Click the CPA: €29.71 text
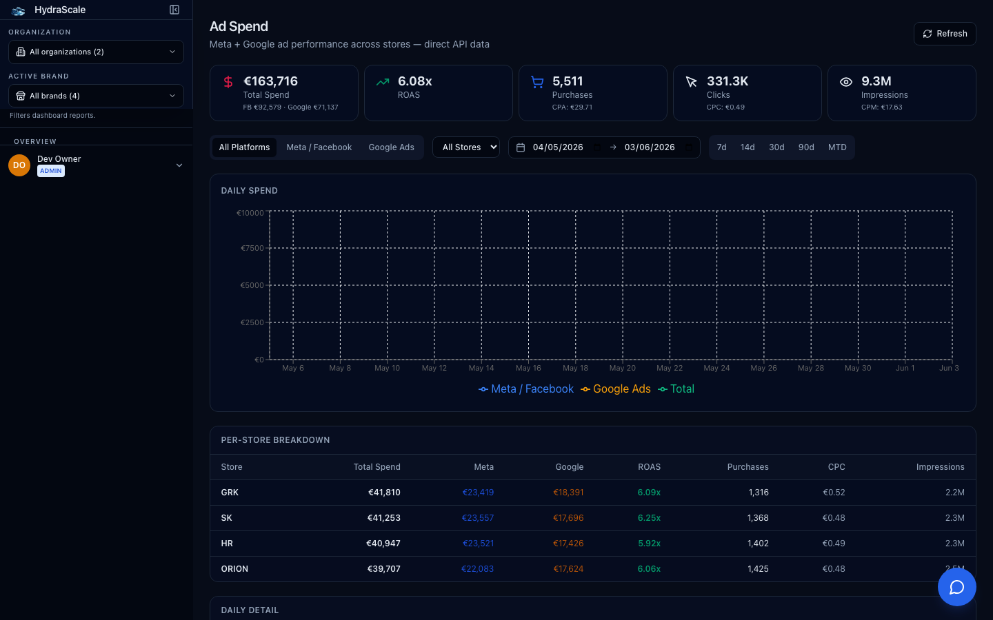 click(572, 107)
